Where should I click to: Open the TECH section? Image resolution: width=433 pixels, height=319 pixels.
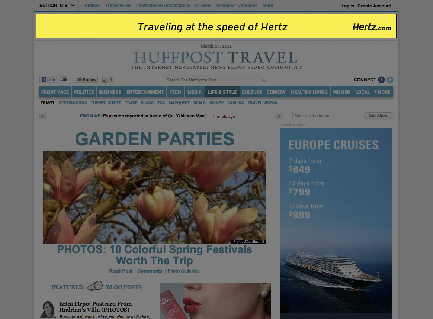(x=175, y=92)
